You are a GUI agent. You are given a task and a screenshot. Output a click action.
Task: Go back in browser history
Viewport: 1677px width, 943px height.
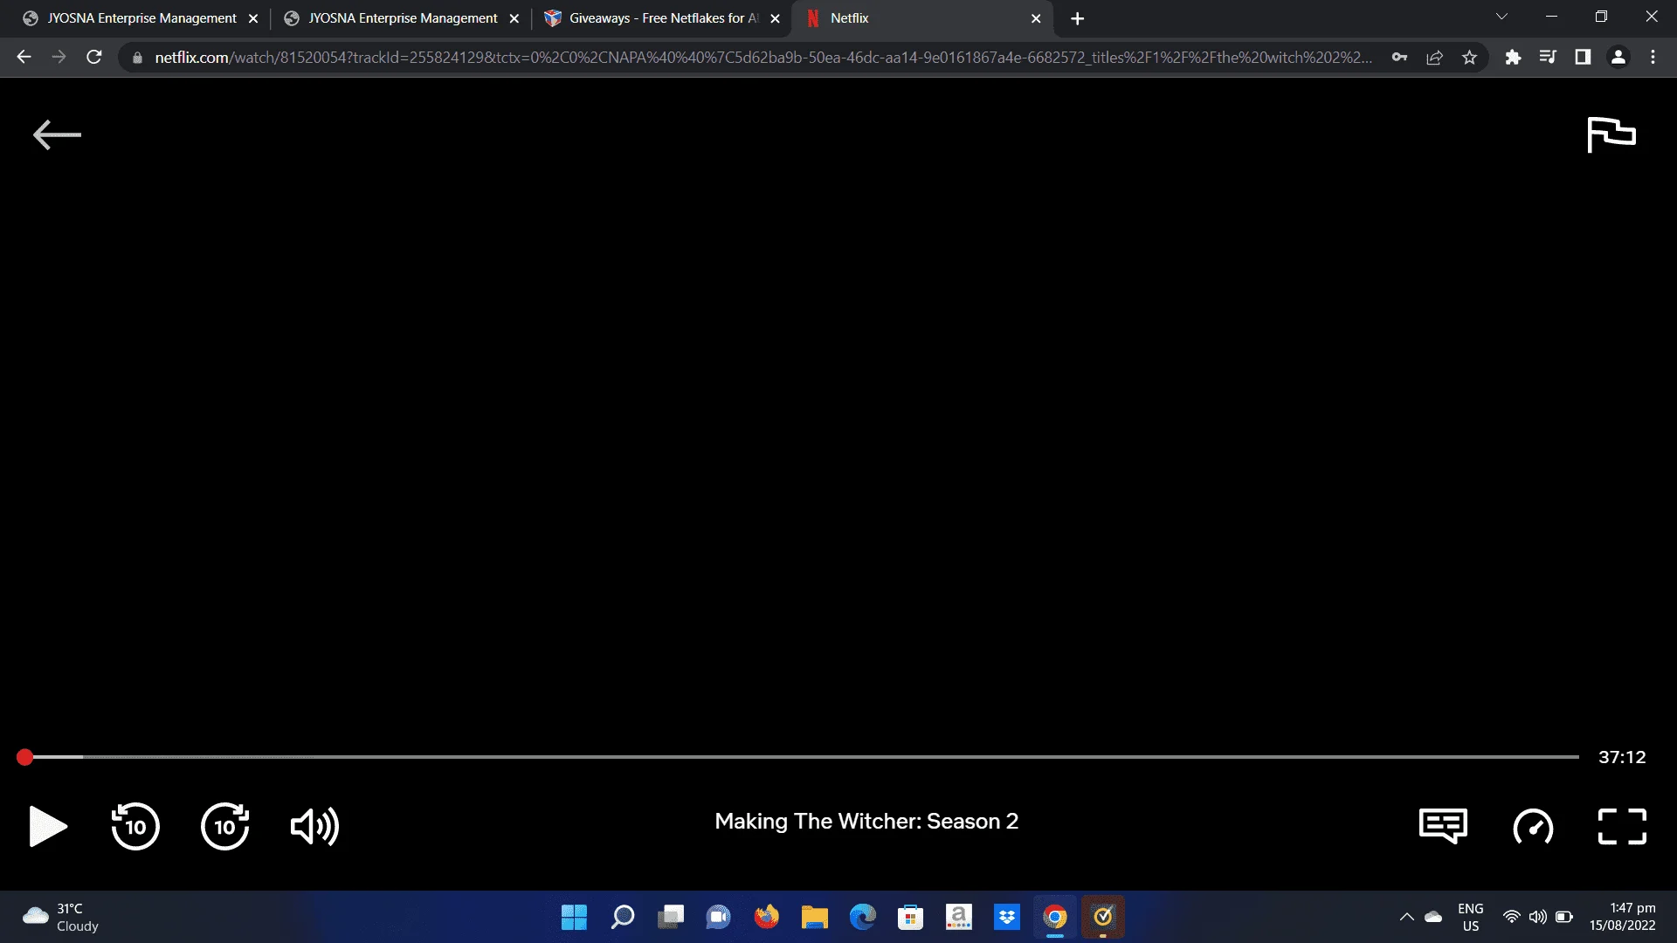point(24,57)
